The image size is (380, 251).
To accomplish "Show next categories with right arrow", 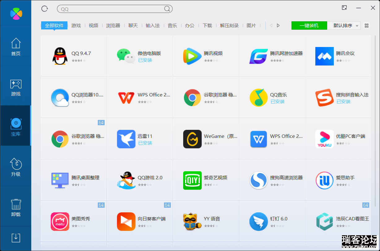I will (x=278, y=26).
